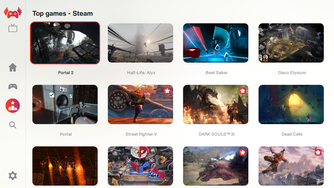This screenshot has height=188, width=334.
Task: Open Half-Life: Alyx game thumbnail
Action: pyautogui.click(x=140, y=43)
